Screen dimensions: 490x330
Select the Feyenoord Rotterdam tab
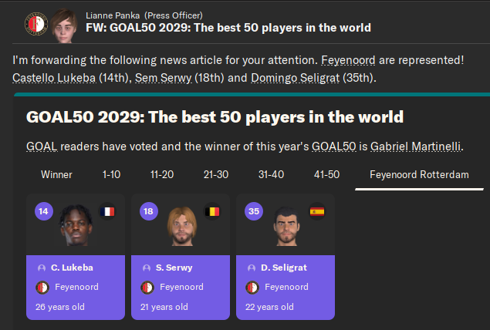pyautogui.click(x=419, y=174)
